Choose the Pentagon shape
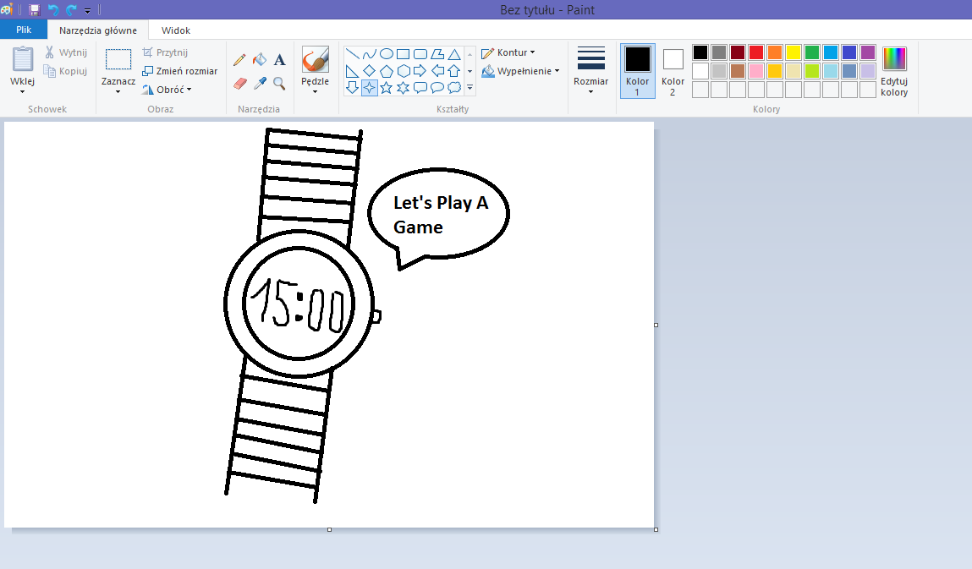The width and height of the screenshot is (972, 569). point(387,71)
